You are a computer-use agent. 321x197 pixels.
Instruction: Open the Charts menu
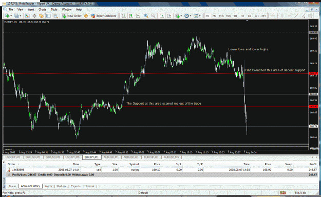coord(43,9)
